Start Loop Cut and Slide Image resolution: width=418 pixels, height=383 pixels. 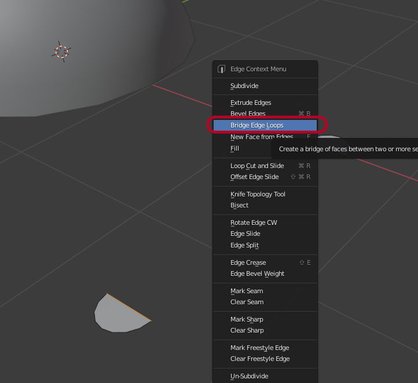[x=265, y=166]
